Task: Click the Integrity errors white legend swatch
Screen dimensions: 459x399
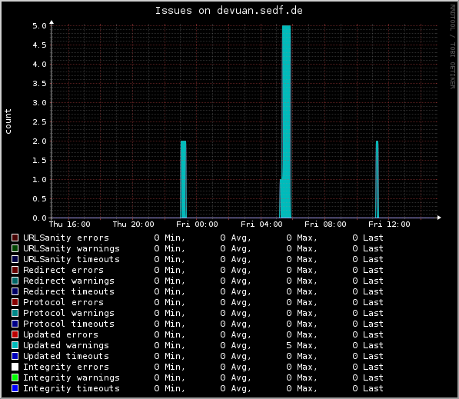Action: point(15,367)
